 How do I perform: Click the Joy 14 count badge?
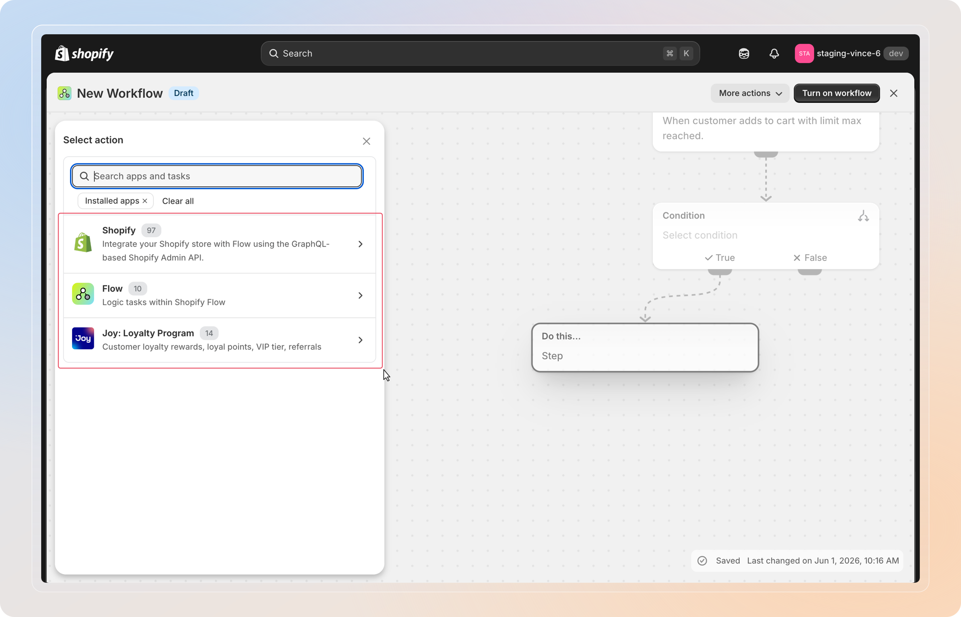pyautogui.click(x=209, y=333)
